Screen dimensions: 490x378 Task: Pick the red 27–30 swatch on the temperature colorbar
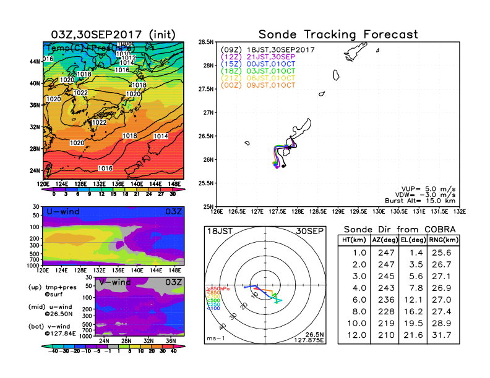(166, 189)
